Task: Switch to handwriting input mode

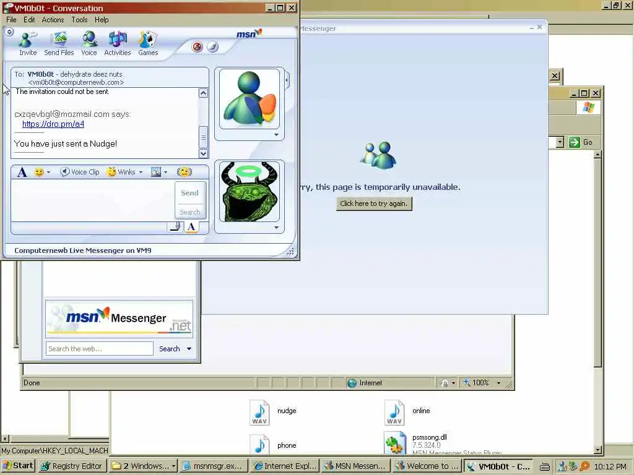Action: tap(176, 227)
